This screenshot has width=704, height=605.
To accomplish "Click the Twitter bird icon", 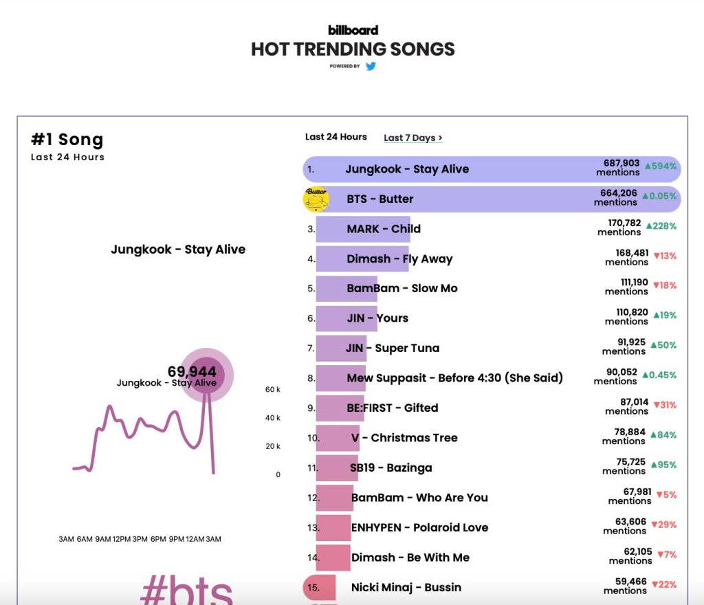I will [371, 67].
